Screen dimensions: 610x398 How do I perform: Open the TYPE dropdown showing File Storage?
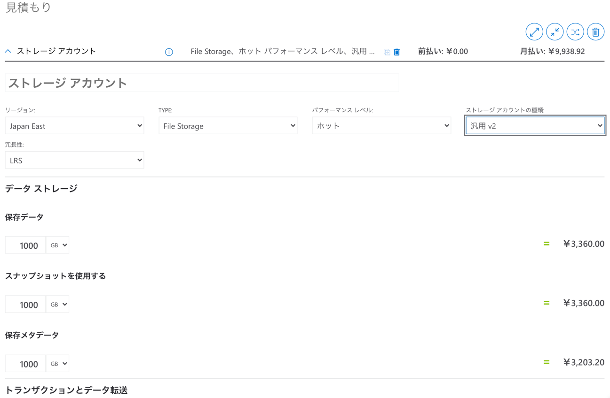pos(228,126)
